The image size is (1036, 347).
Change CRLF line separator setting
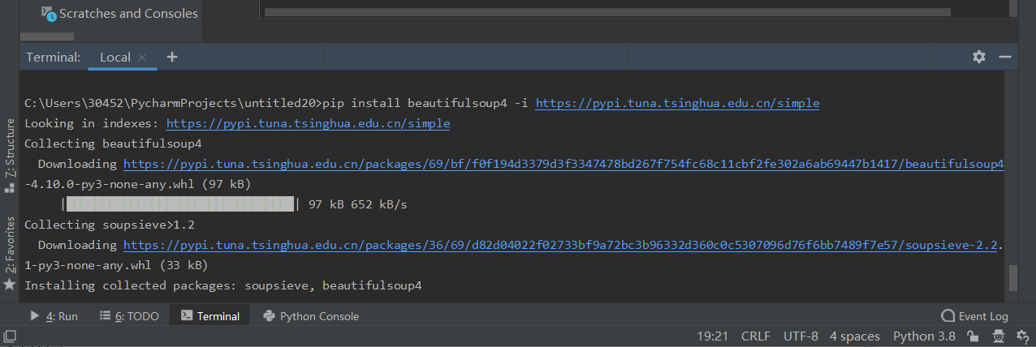pyautogui.click(x=756, y=336)
